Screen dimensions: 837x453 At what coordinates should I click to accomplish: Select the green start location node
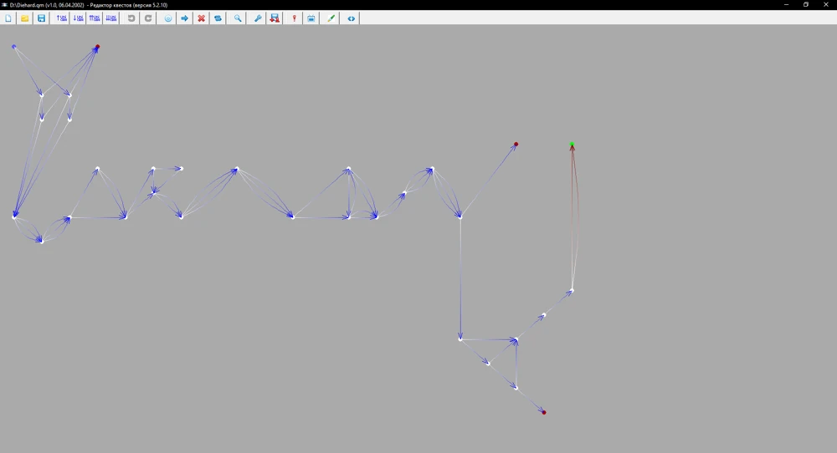coord(572,145)
